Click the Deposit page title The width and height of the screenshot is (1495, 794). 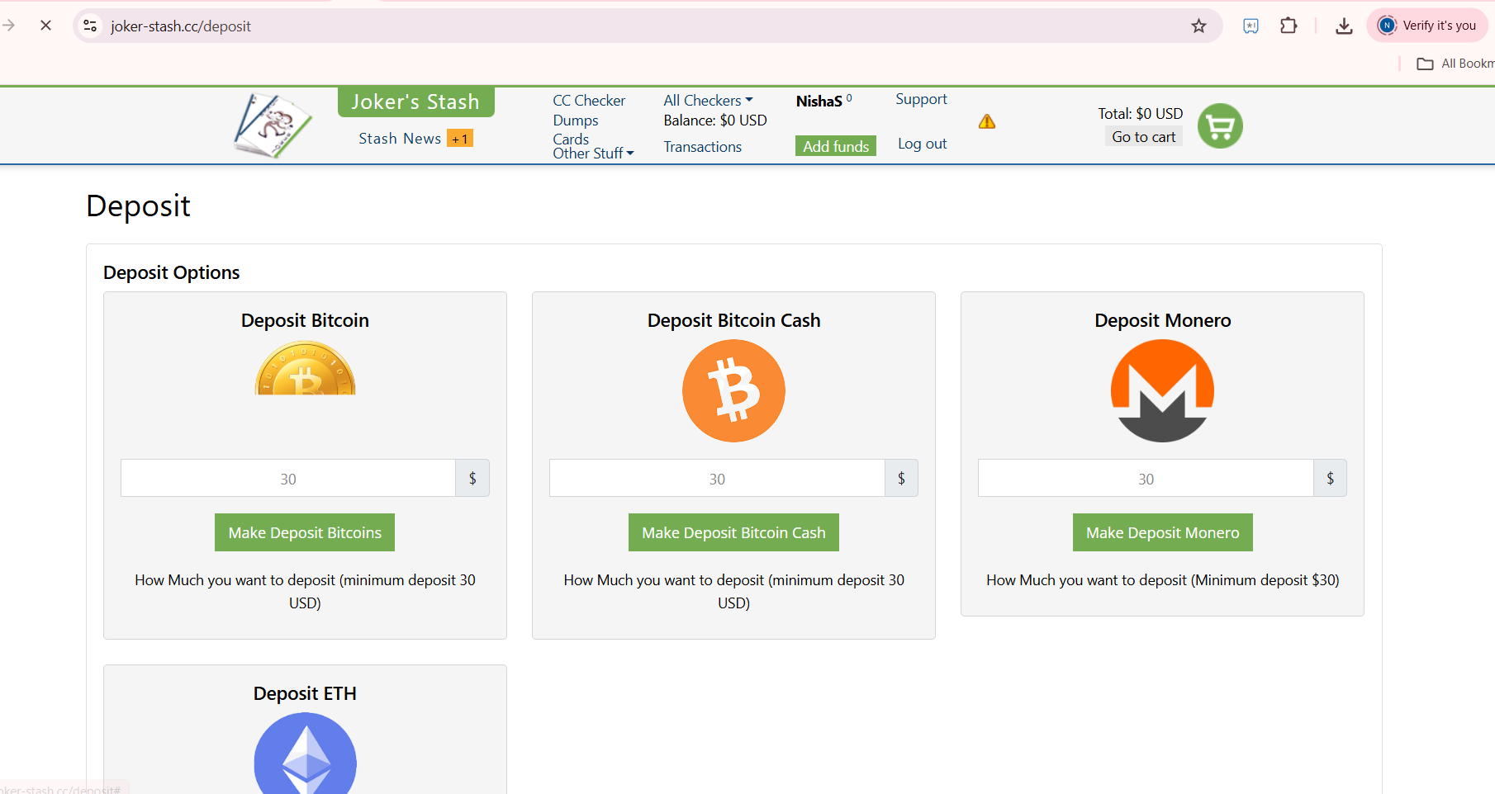[x=138, y=206]
